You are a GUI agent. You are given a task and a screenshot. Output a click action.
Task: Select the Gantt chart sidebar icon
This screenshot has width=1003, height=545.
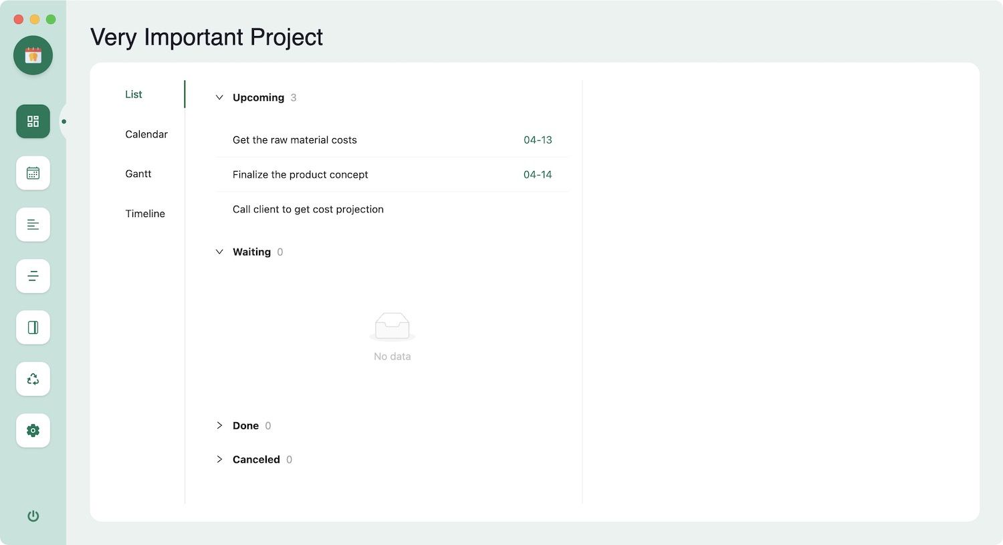[x=33, y=224]
